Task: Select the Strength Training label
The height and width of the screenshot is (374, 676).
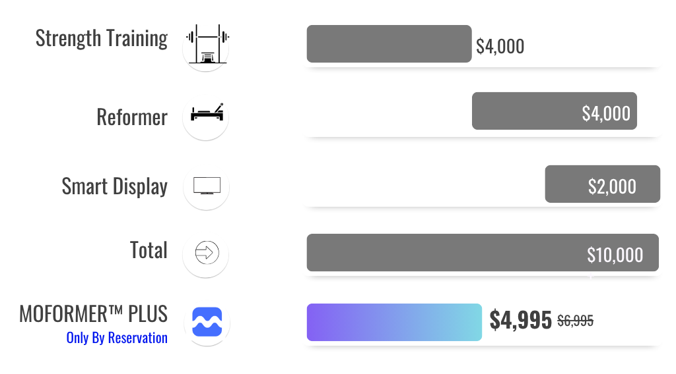Action: point(101,39)
